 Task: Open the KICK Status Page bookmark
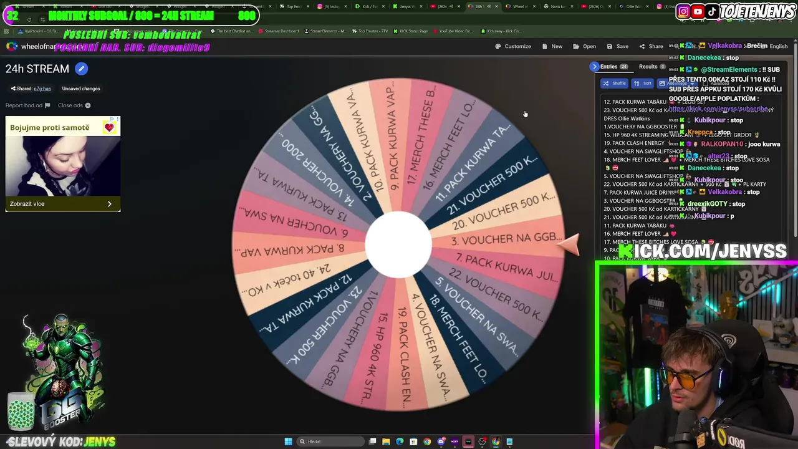410,31
